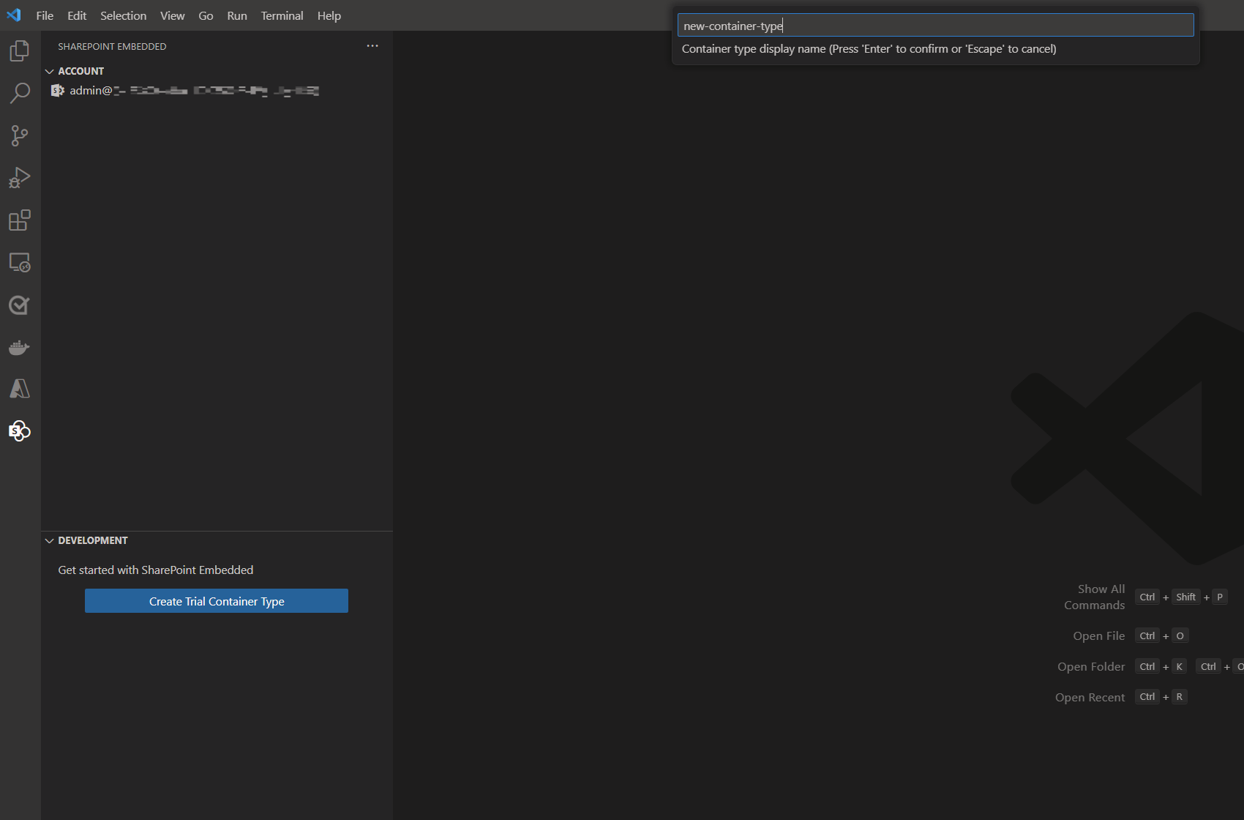Open the Source Control view
Screen dimensions: 1244x820
[19, 135]
